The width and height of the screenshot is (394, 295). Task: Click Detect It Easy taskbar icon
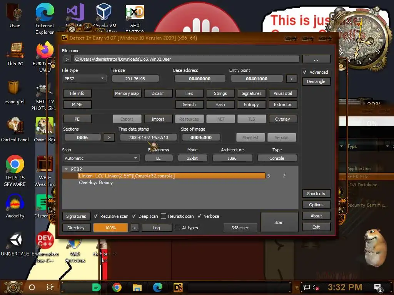point(178,287)
